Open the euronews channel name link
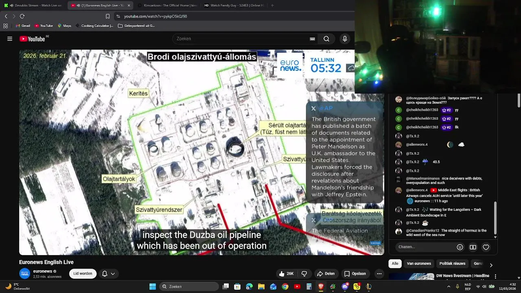Screen dimensions: 521x293 click(42, 271)
